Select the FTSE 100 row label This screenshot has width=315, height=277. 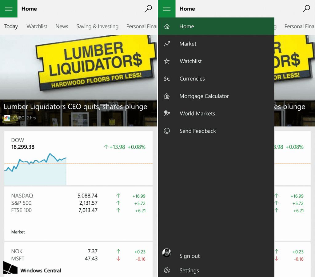click(x=21, y=210)
